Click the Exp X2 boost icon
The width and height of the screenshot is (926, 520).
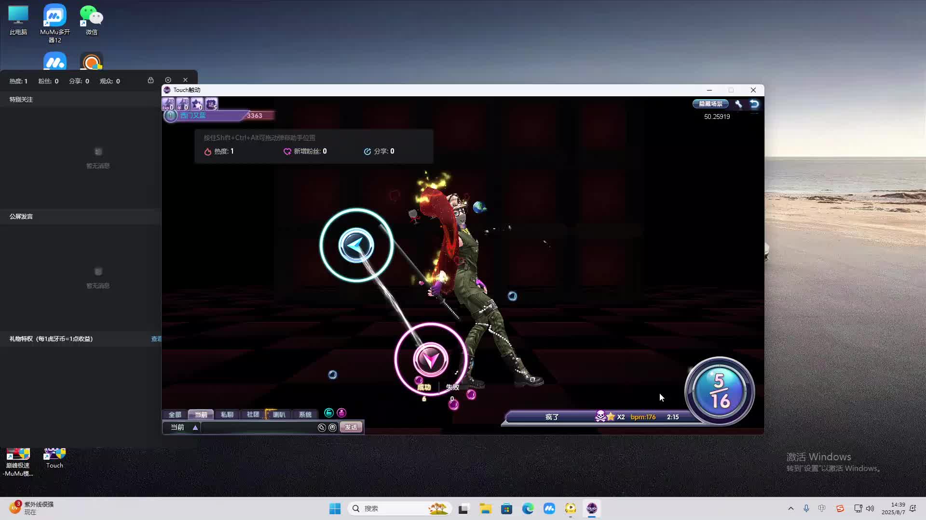coord(168,104)
